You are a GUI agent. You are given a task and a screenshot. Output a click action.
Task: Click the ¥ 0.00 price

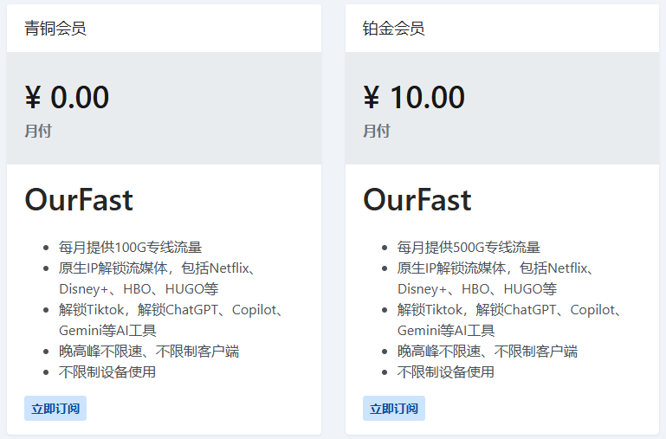point(67,97)
